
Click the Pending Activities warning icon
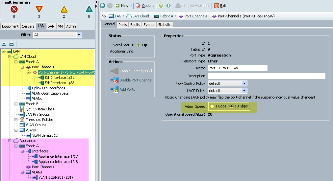178,6
